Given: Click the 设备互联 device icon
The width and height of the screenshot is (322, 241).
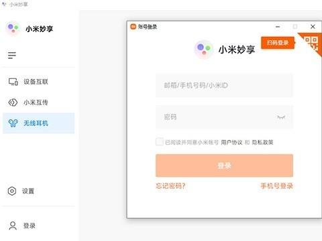Looking at the screenshot, I should pos(13,82).
